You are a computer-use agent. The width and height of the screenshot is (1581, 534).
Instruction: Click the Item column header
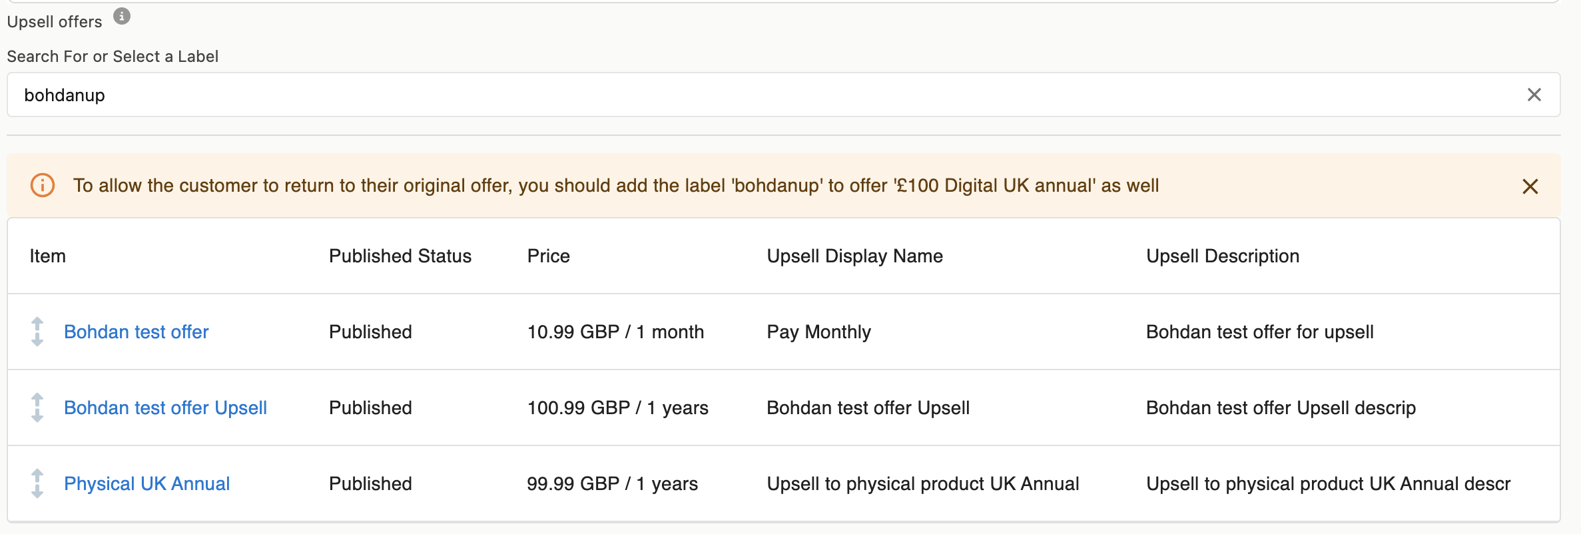tap(47, 256)
